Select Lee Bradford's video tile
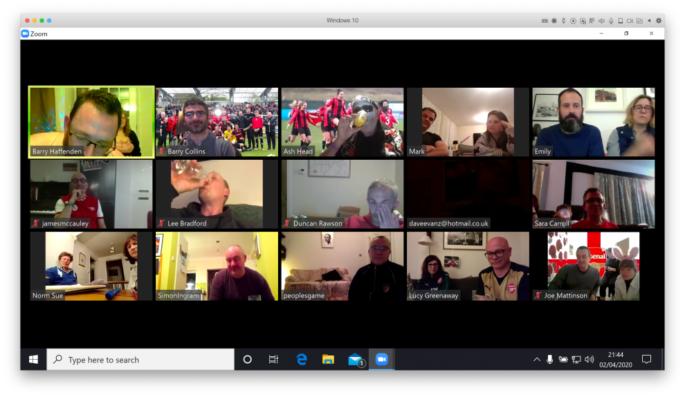Screen dimensions: 685x397 pyautogui.click(x=217, y=194)
